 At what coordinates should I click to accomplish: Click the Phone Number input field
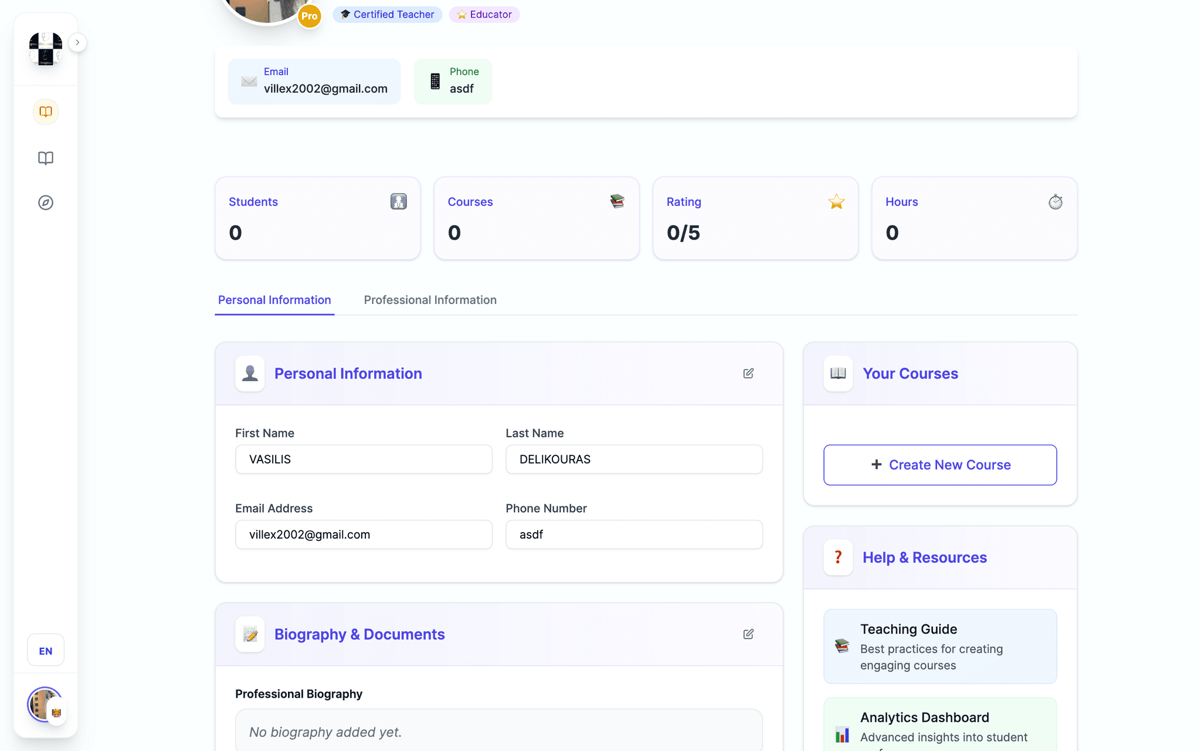634,535
